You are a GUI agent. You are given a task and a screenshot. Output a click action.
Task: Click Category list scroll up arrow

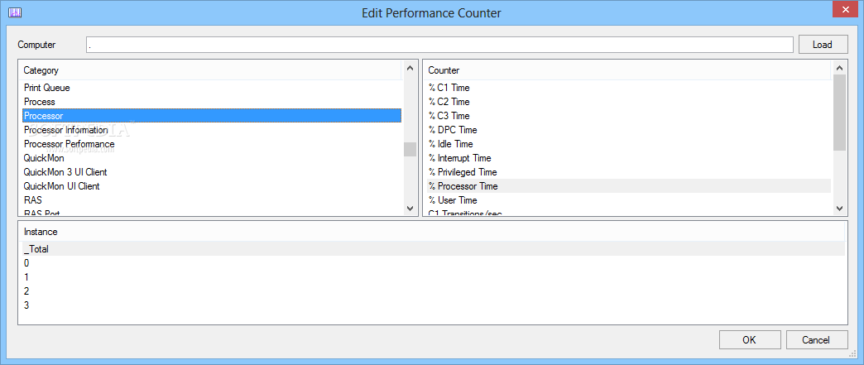pyautogui.click(x=410, y=68)
